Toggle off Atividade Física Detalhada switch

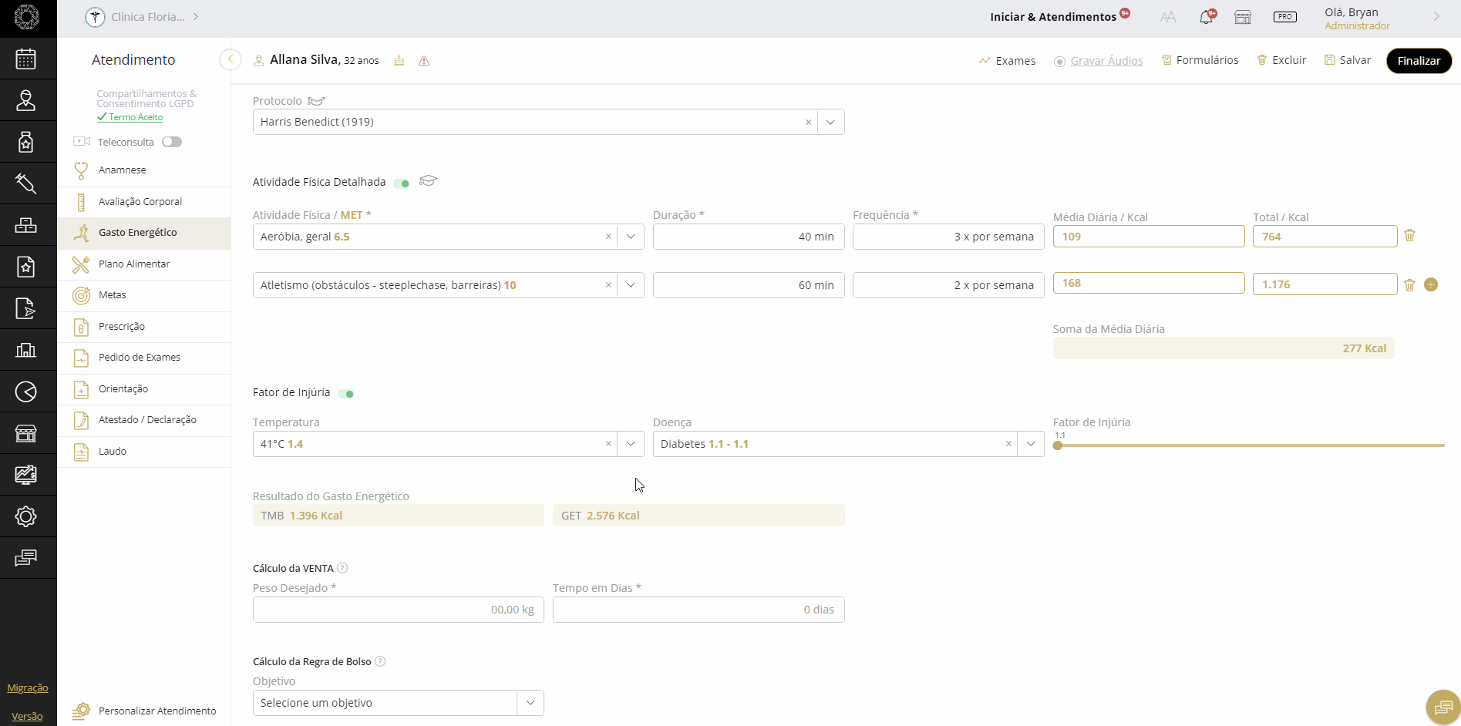pos(402,183)
